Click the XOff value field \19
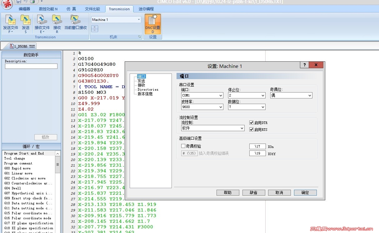This screenshot has width=379, height=233. pyautogui.click(x=257, y=153)
